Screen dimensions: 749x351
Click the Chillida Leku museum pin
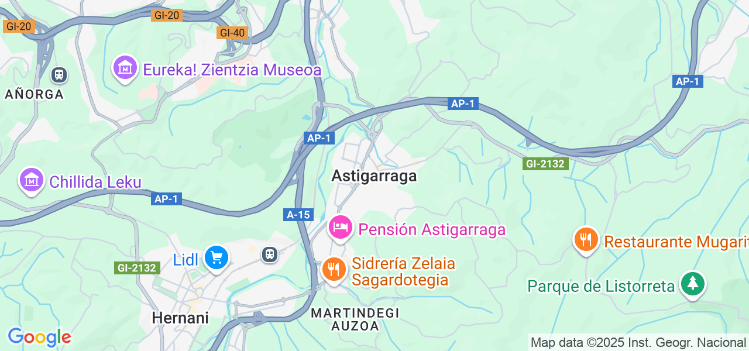[x=31, y=181]
